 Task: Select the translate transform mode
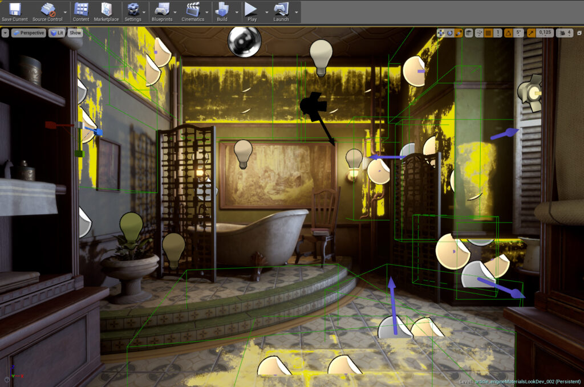(x=441, y=33)
